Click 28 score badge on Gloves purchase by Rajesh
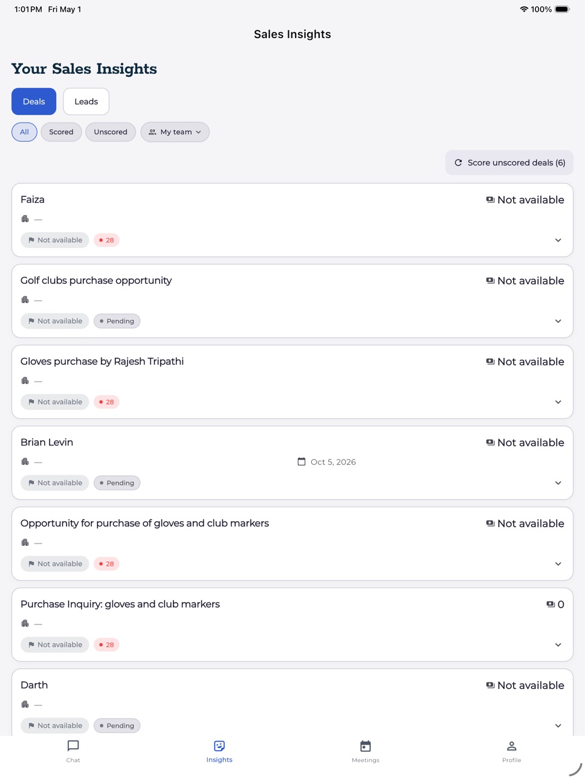 (106, 402)
